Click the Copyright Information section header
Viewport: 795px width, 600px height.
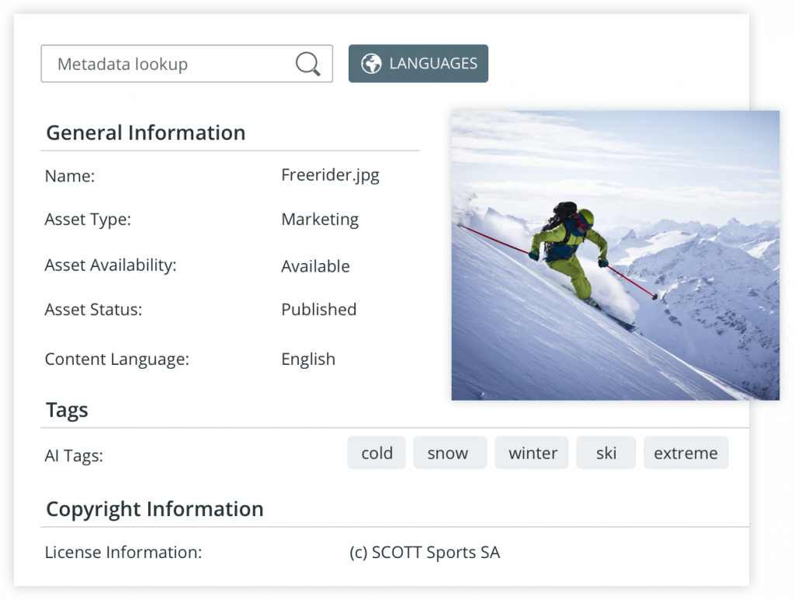154,509
